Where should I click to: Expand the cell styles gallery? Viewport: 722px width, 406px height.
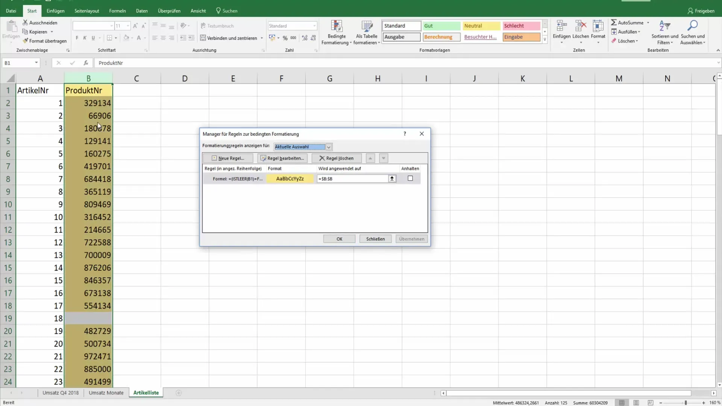[545, 39]
